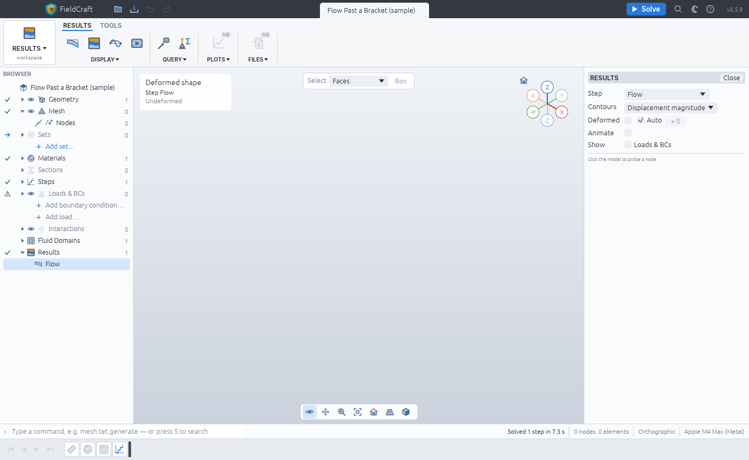
Task: Enable the Animate checkbox
Action: coord(628,133)
